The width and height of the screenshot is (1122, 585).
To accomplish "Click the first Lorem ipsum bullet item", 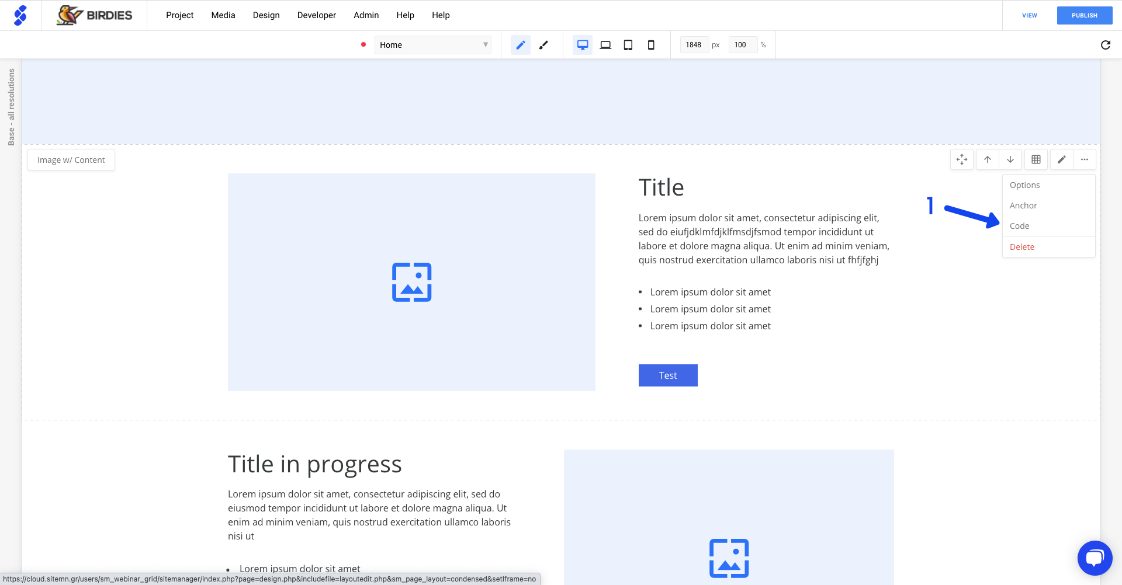I will [x=711, y=292].
